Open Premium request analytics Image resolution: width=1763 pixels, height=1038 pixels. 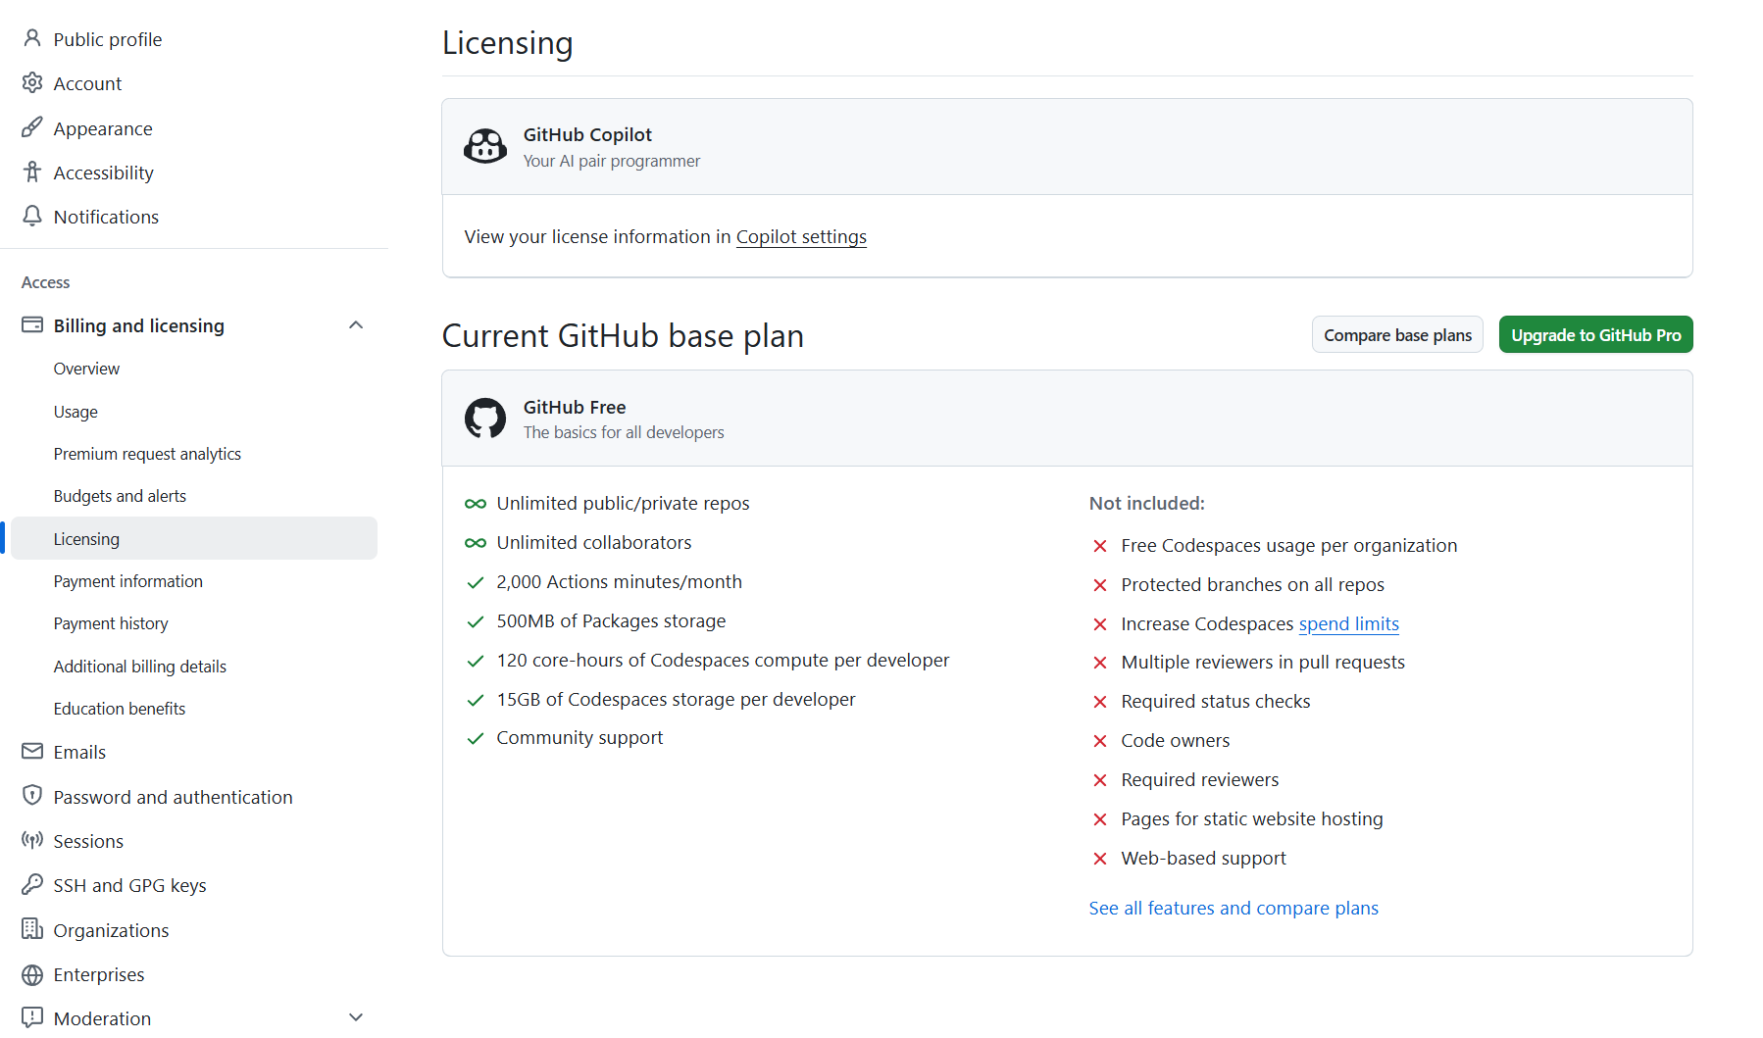(x=147, y=454)
